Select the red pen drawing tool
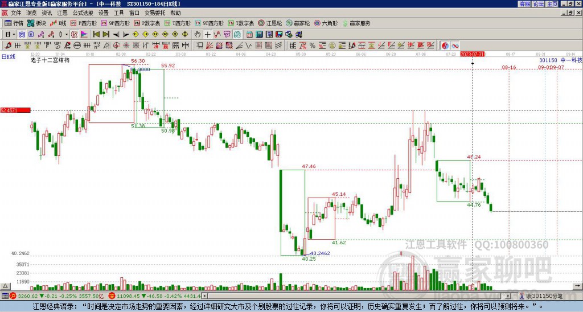 click(x=8, y=46)
